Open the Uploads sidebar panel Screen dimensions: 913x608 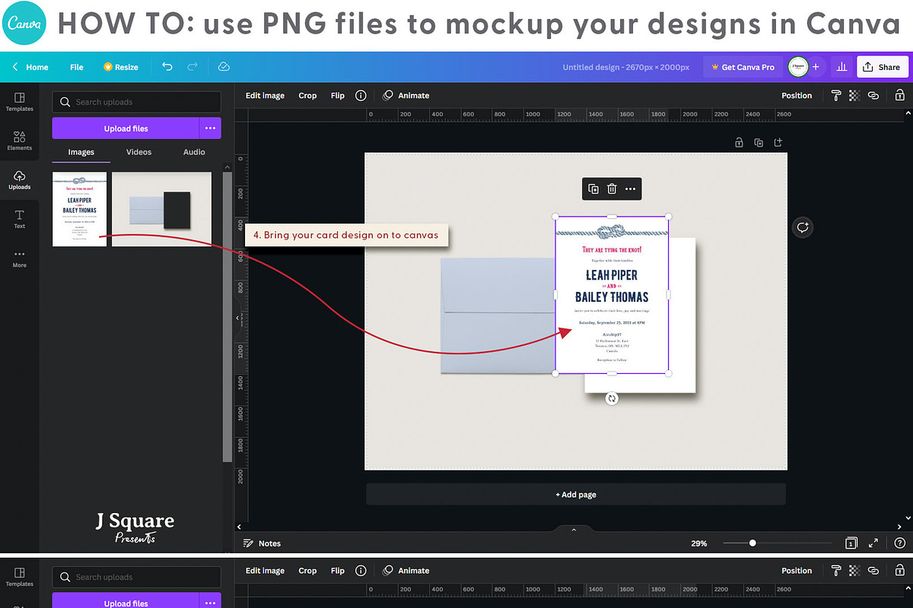click(20, 180)
